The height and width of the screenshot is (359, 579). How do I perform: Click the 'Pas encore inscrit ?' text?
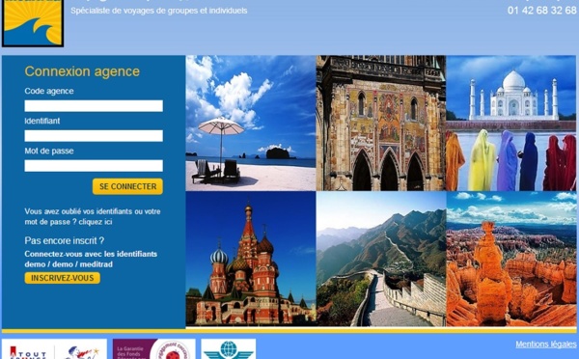tap(65, 241)
